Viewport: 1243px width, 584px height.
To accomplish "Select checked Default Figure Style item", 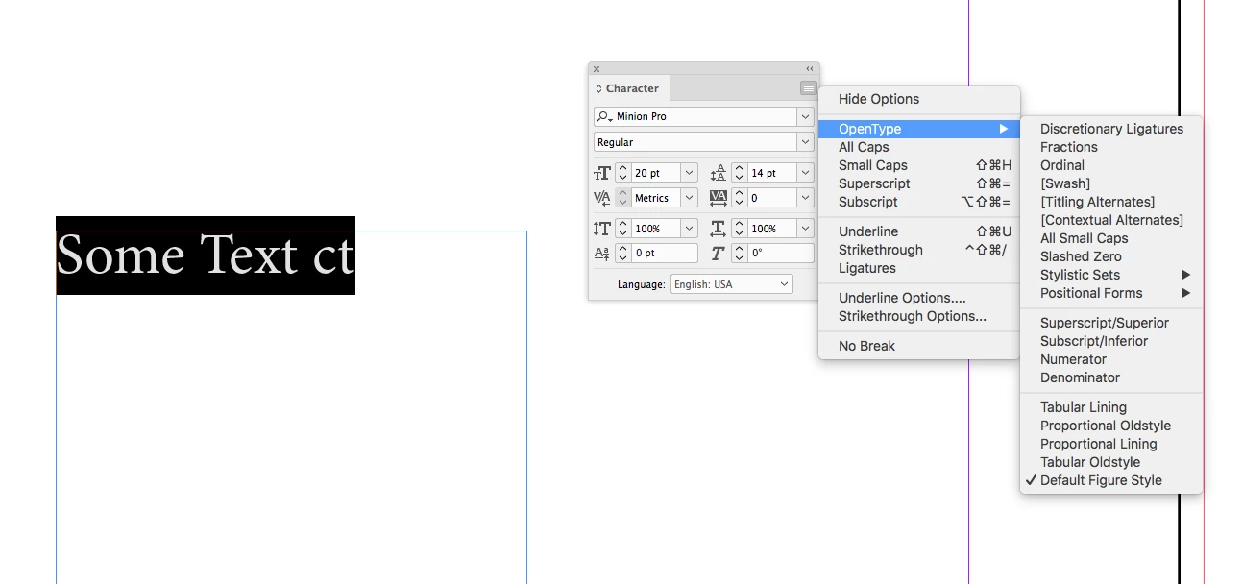I will pyautogui.click(x=1110, y=480).
